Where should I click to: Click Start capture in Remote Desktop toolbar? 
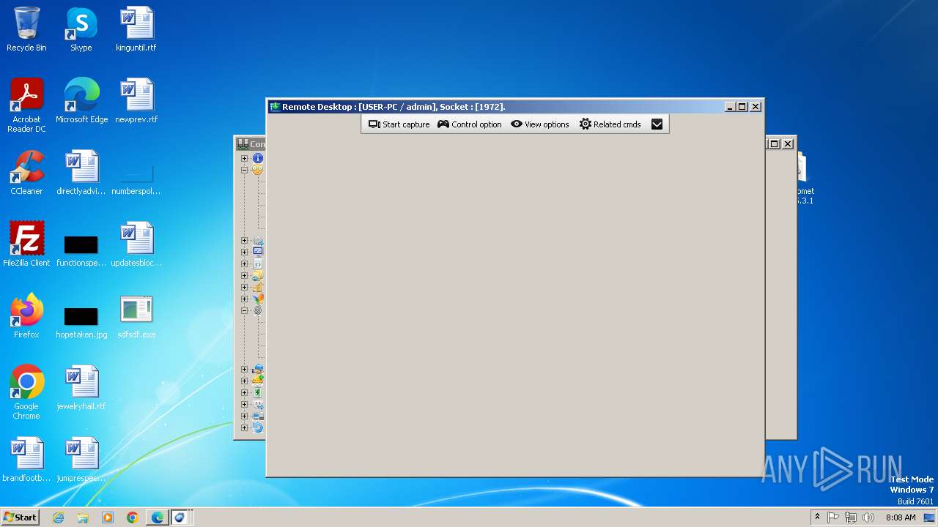[399, 124]
